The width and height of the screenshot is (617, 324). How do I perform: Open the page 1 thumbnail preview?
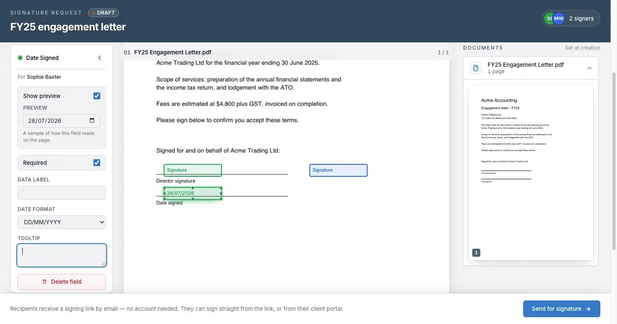(531, 172)
